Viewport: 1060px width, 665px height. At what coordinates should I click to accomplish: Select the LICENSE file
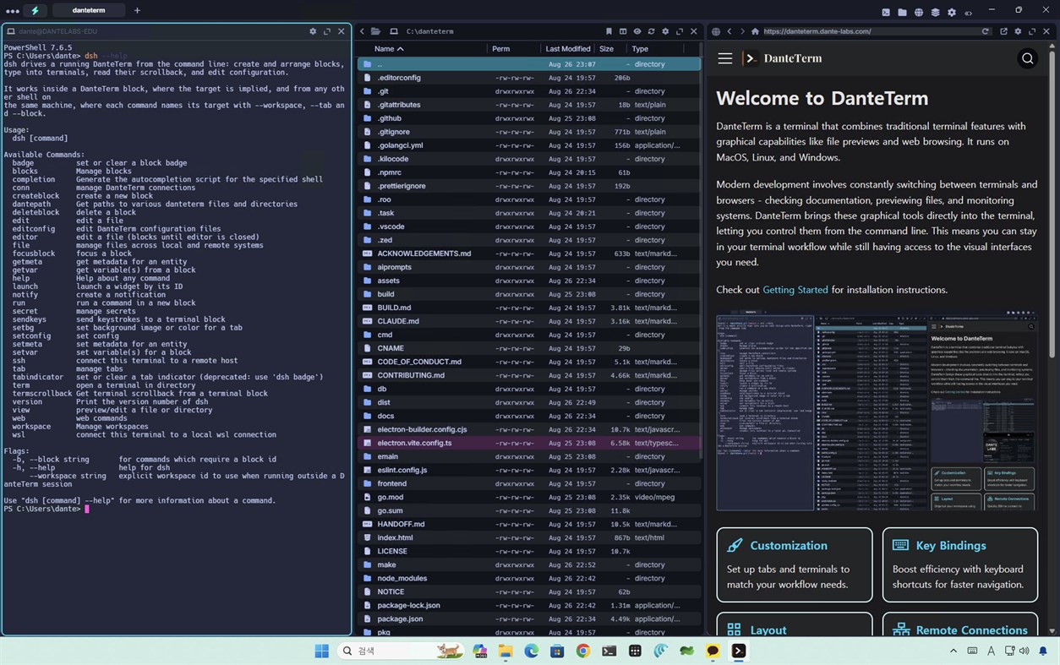[529, 551]
